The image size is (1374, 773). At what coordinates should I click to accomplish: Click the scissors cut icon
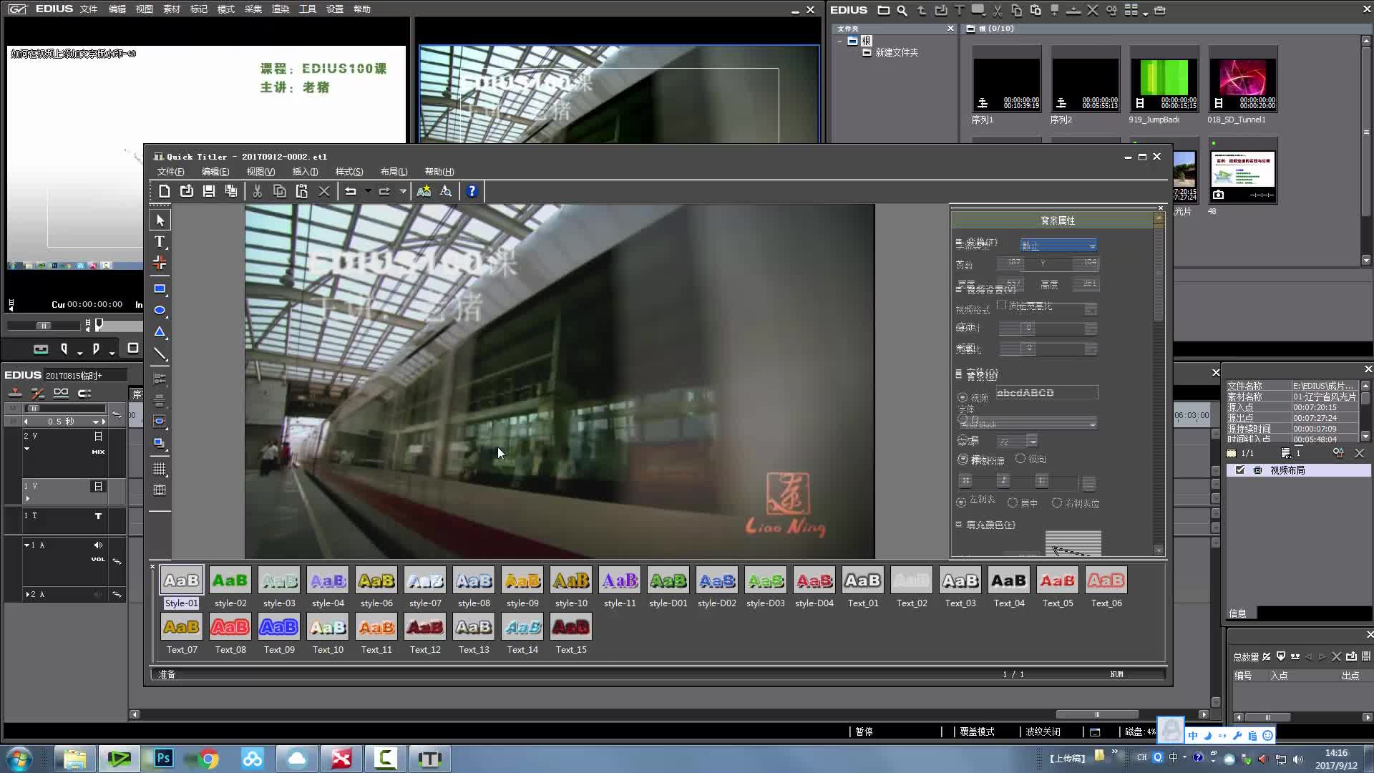click(x=258, y=191)
